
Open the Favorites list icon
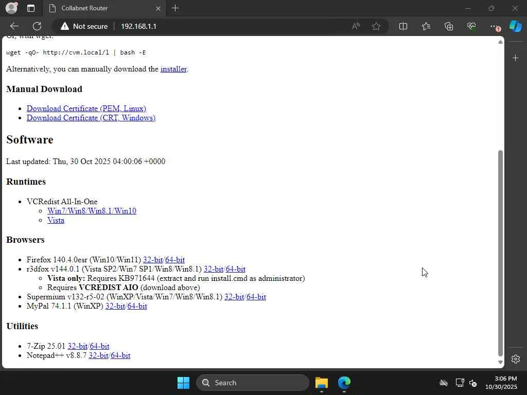tap(426, 26)
